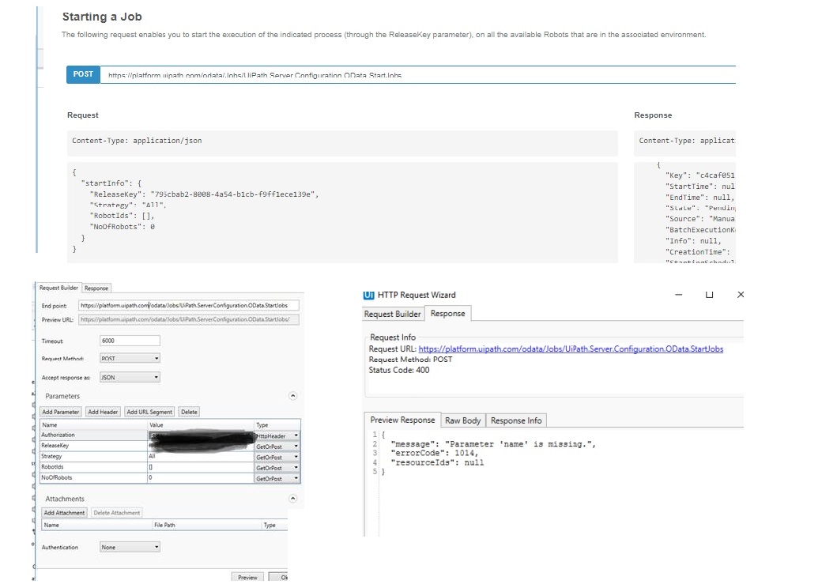
Task: Select the Response tab under the HTTP Request Wizard title
Action: click(x=447, y=314)
